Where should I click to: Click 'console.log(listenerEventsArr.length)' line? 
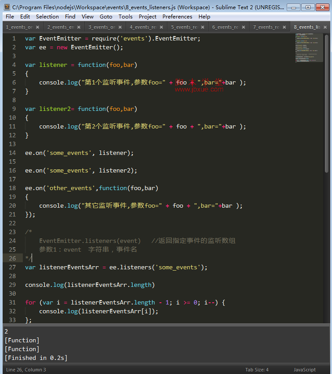pyautogui.click(x=90, y=285)
